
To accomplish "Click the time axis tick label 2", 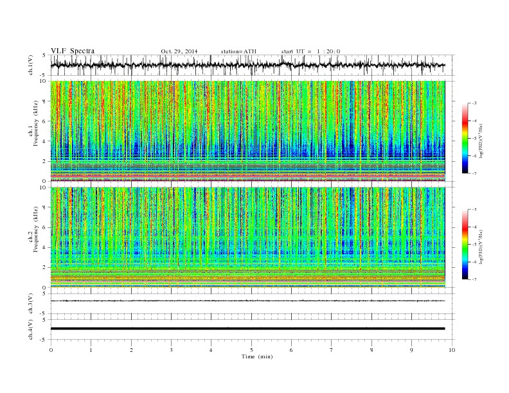I will 131,350.
